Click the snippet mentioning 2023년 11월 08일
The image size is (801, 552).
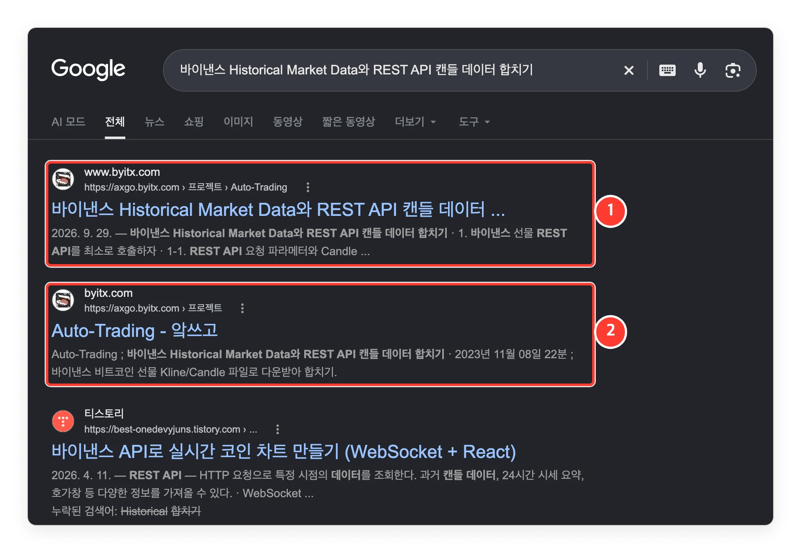(x=312, y=363)
